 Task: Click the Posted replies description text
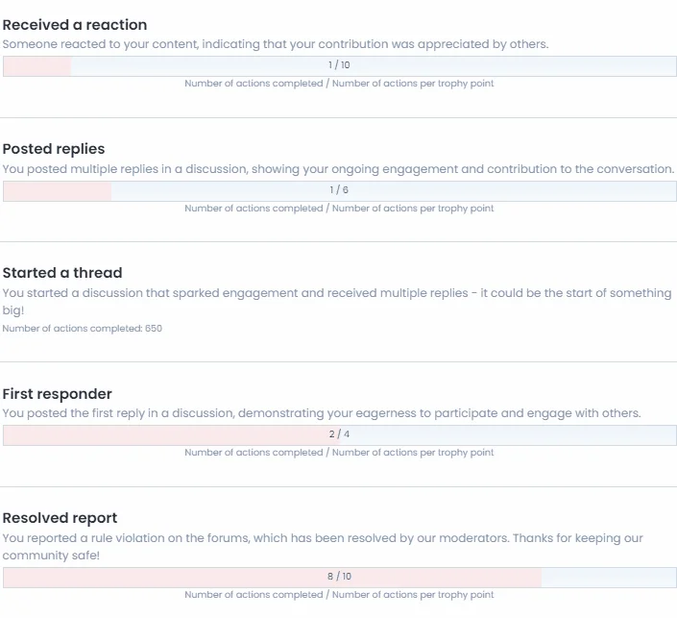(338, 169)
